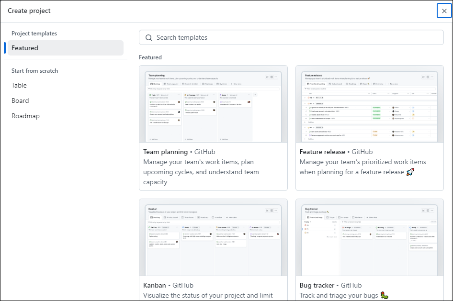Image resolution: width=453 pixels, height=301 pixels.
Task: Click the three-dot icon in Team planning preview
Action: click(277, 77)
